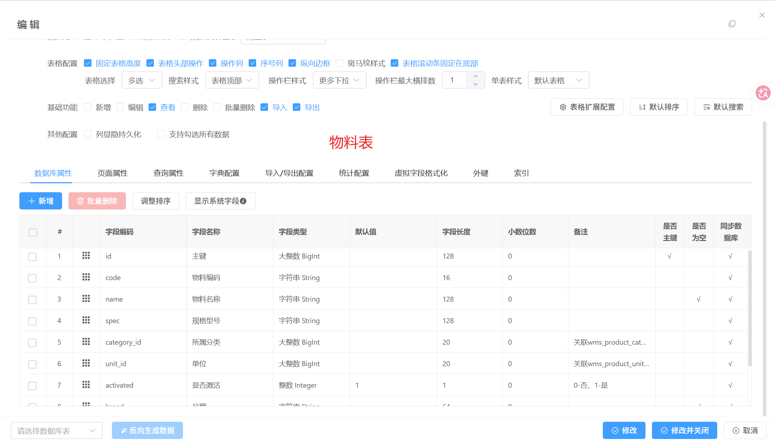Check the 新增 basic function checkbox

click(88, 108)
